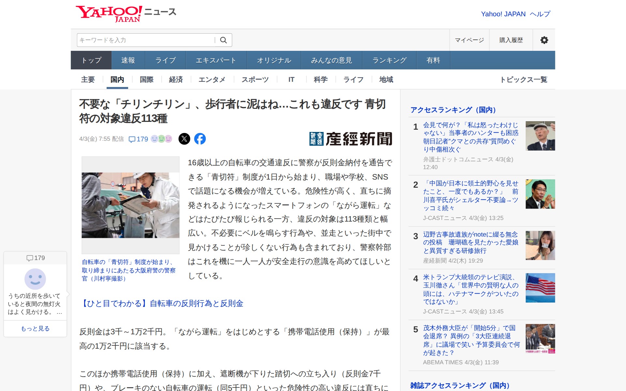Viewport: 626px width, 391px height.
Task: Click the ヘルプ link in header
Action: 540,14
